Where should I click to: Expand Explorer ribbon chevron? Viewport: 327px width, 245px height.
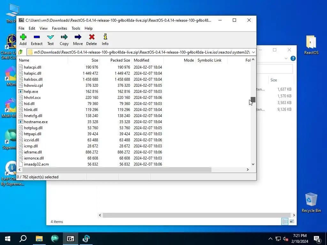[x=286, y=59]
